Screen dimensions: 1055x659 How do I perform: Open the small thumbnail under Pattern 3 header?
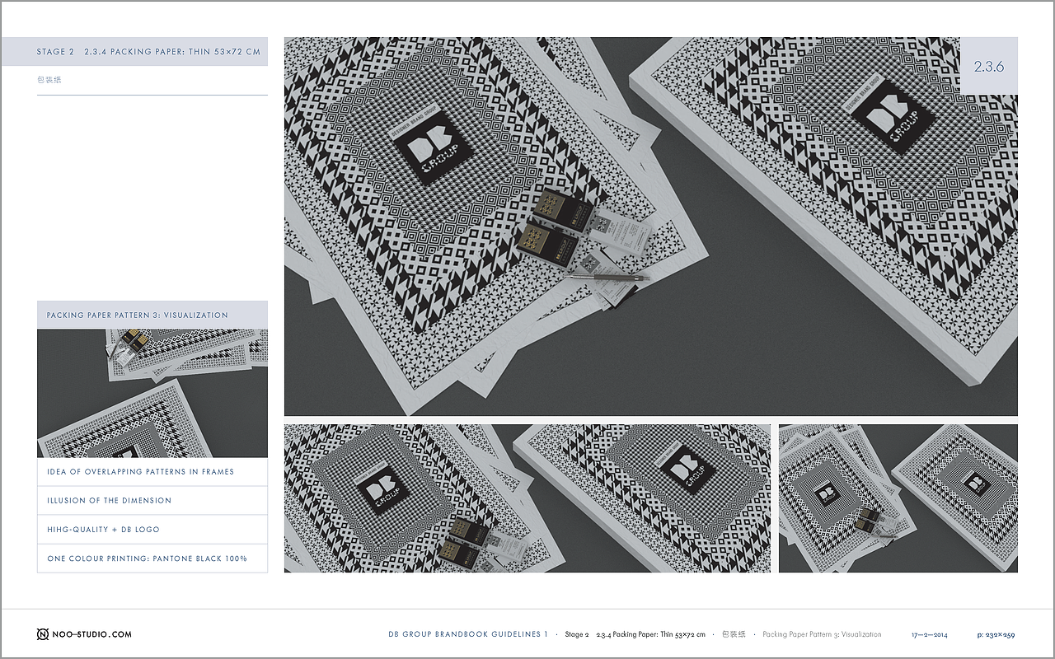pyautogui.click(x=152, y=393)
